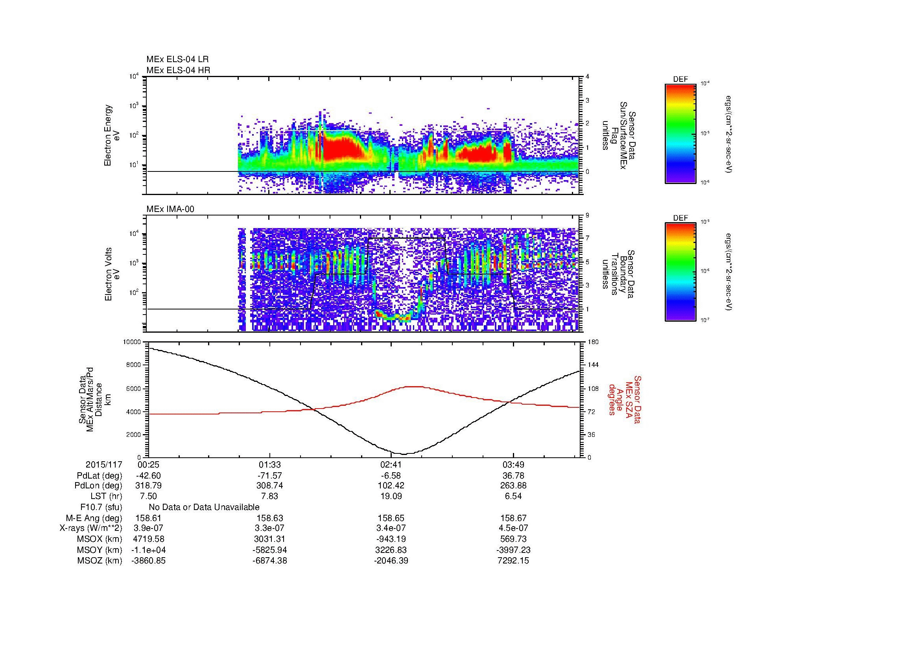Click the altitude curve minimum near 02:41
Image resolution: width=920 pixels, height=650 pixels.
pos(404,454)
